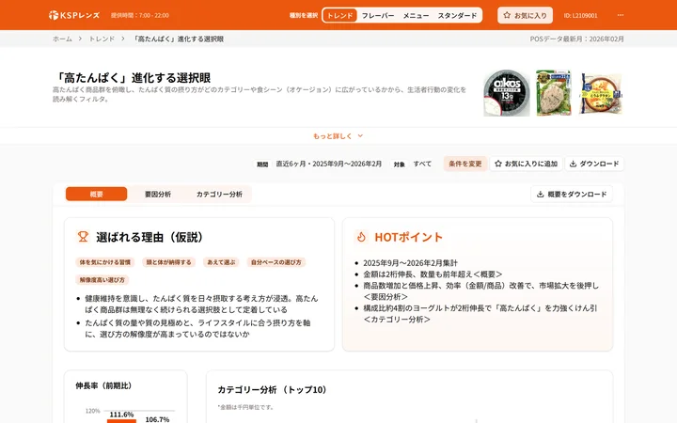The width and height of the screenshot is (677, 423).
Task: Click the 解像度高い選び方 tag
Action: [102, 280]
